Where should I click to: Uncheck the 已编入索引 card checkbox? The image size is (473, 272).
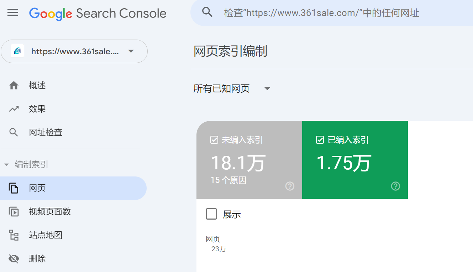(319, 140)
